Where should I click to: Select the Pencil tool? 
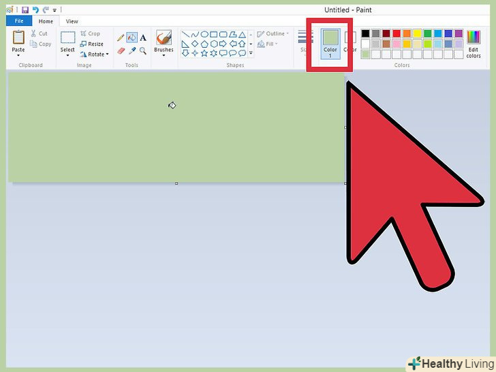121,37
